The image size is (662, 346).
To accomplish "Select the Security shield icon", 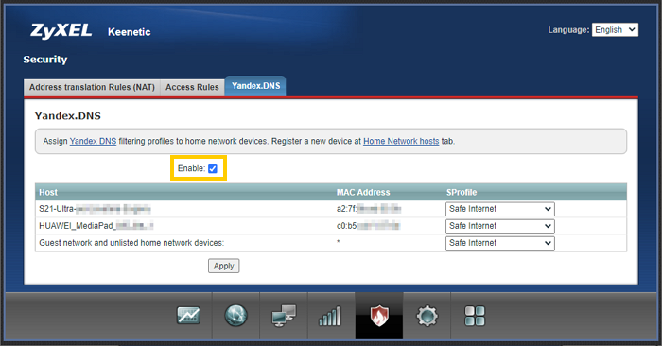I will click(379, 316).
